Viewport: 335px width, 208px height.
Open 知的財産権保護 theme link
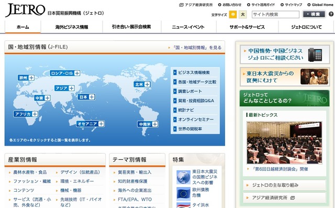pyautogui.click(x=132, y=181)
